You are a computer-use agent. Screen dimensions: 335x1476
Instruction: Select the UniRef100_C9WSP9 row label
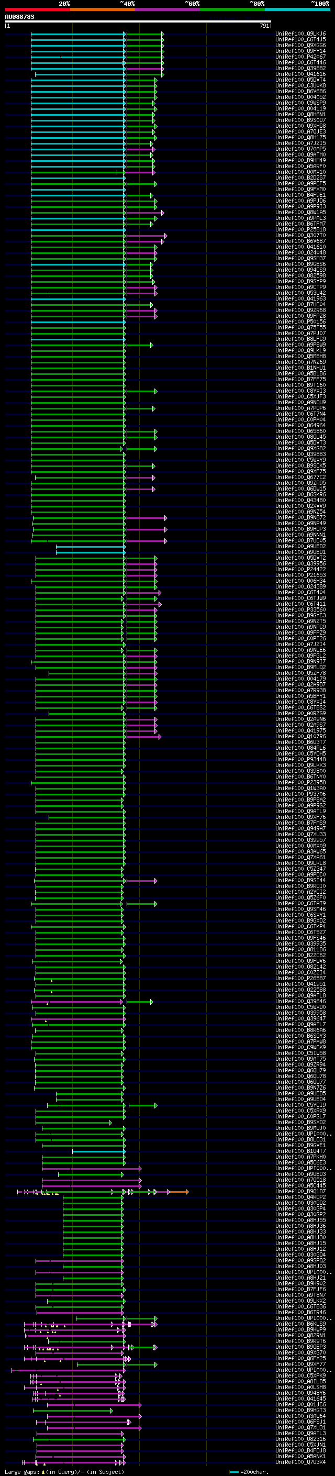(x=300, y=103)
